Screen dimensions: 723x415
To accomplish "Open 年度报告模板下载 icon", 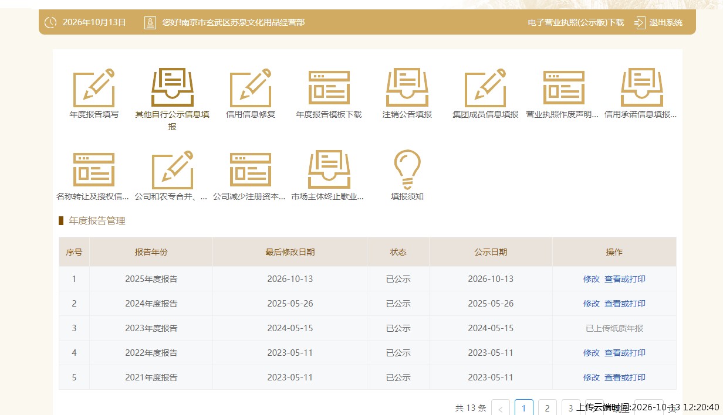I will point(329,88).
